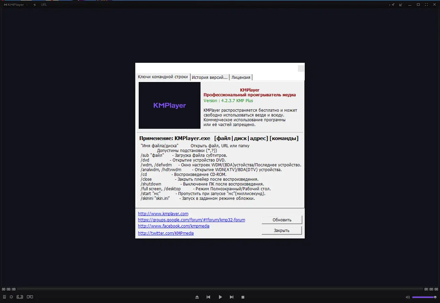Open the playlist panel icon
Screen dimensions: 440x303
pos(4,297)
